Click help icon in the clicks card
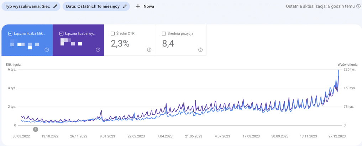362x146 pixels. (x=47, y=50)
